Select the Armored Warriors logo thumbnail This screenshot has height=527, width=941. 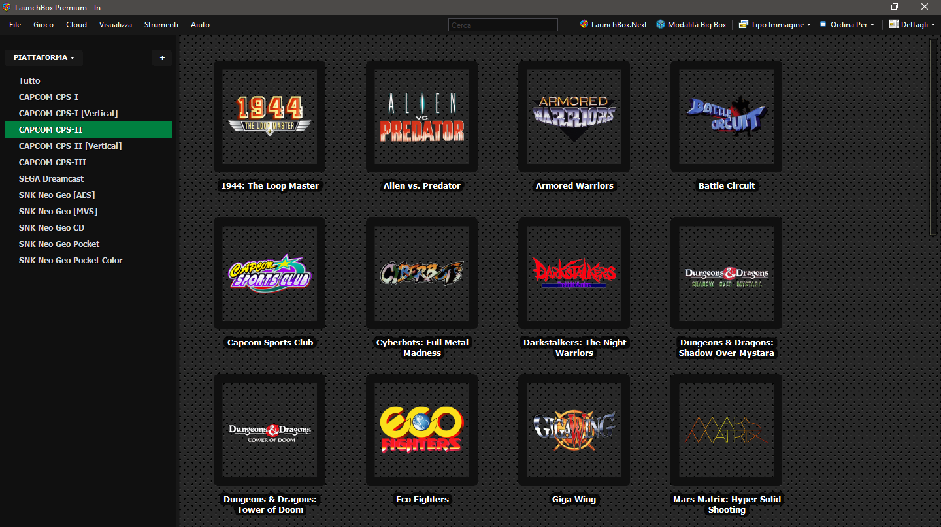click(574, 116)
